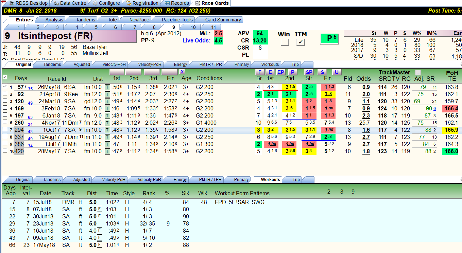The width and height of the screenshot is (462, 253).
Task: Click the turf T icon in 21Apr18 row
Action: pyautogui.click(x=107, y=94)
